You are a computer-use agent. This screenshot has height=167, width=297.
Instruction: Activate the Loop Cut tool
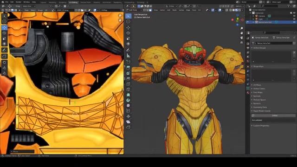pos(128,84)
